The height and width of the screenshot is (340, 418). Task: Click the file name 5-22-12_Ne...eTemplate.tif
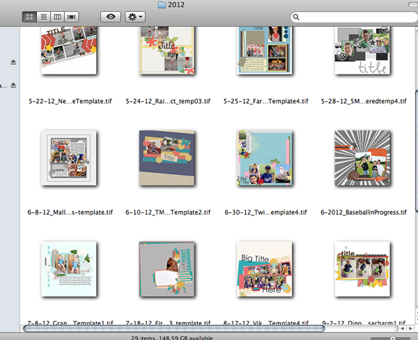[70, 101]
